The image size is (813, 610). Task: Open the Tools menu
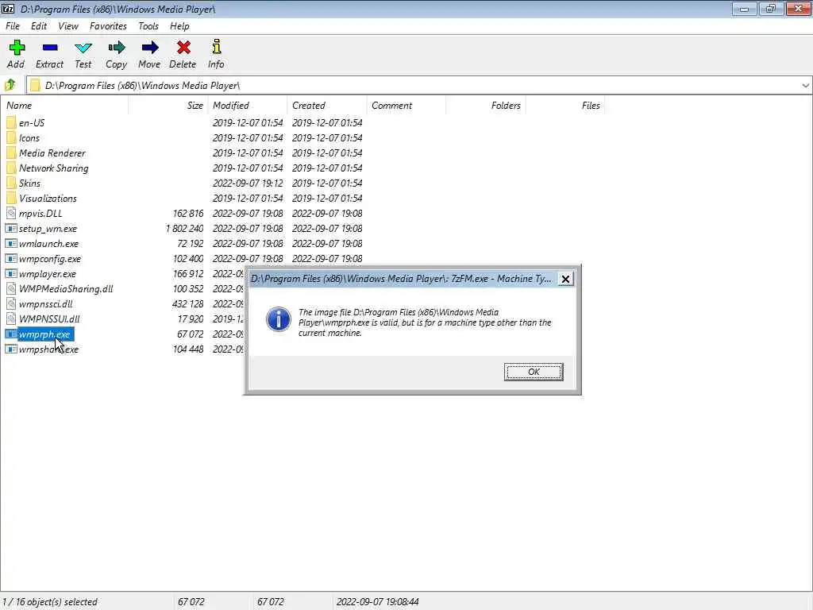tap(148, 26)
